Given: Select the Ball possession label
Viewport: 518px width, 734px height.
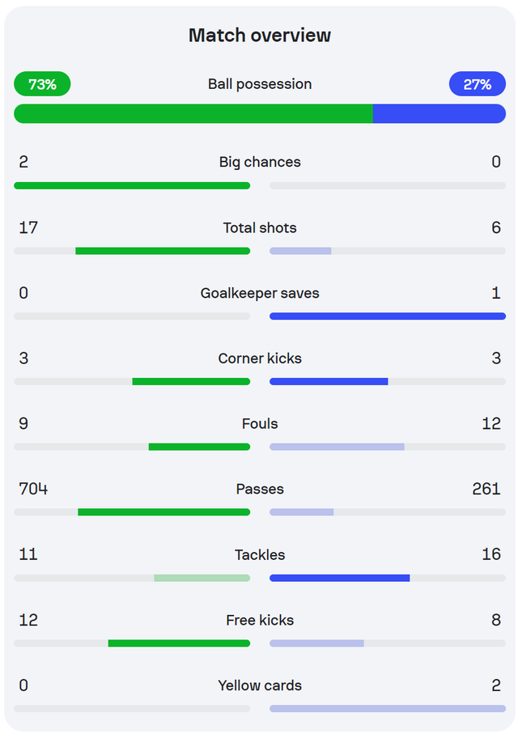Looking at the screenshot, I should pyautogui.click(x=260, y=84).
